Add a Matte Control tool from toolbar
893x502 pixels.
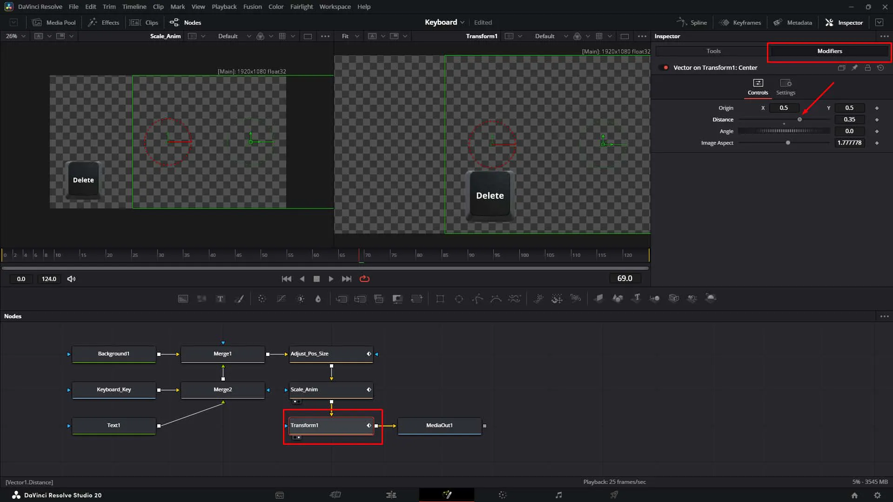[397, 299]
